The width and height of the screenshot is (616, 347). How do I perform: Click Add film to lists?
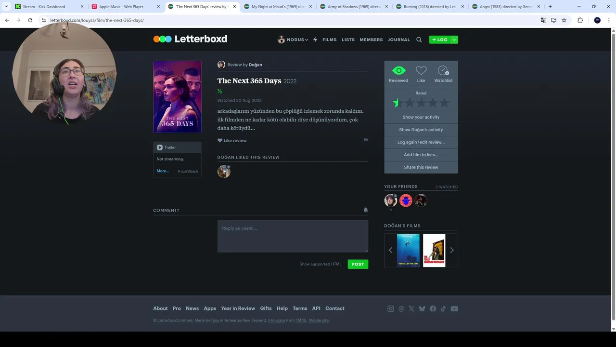pyautogui.click(x=421, y=155)
